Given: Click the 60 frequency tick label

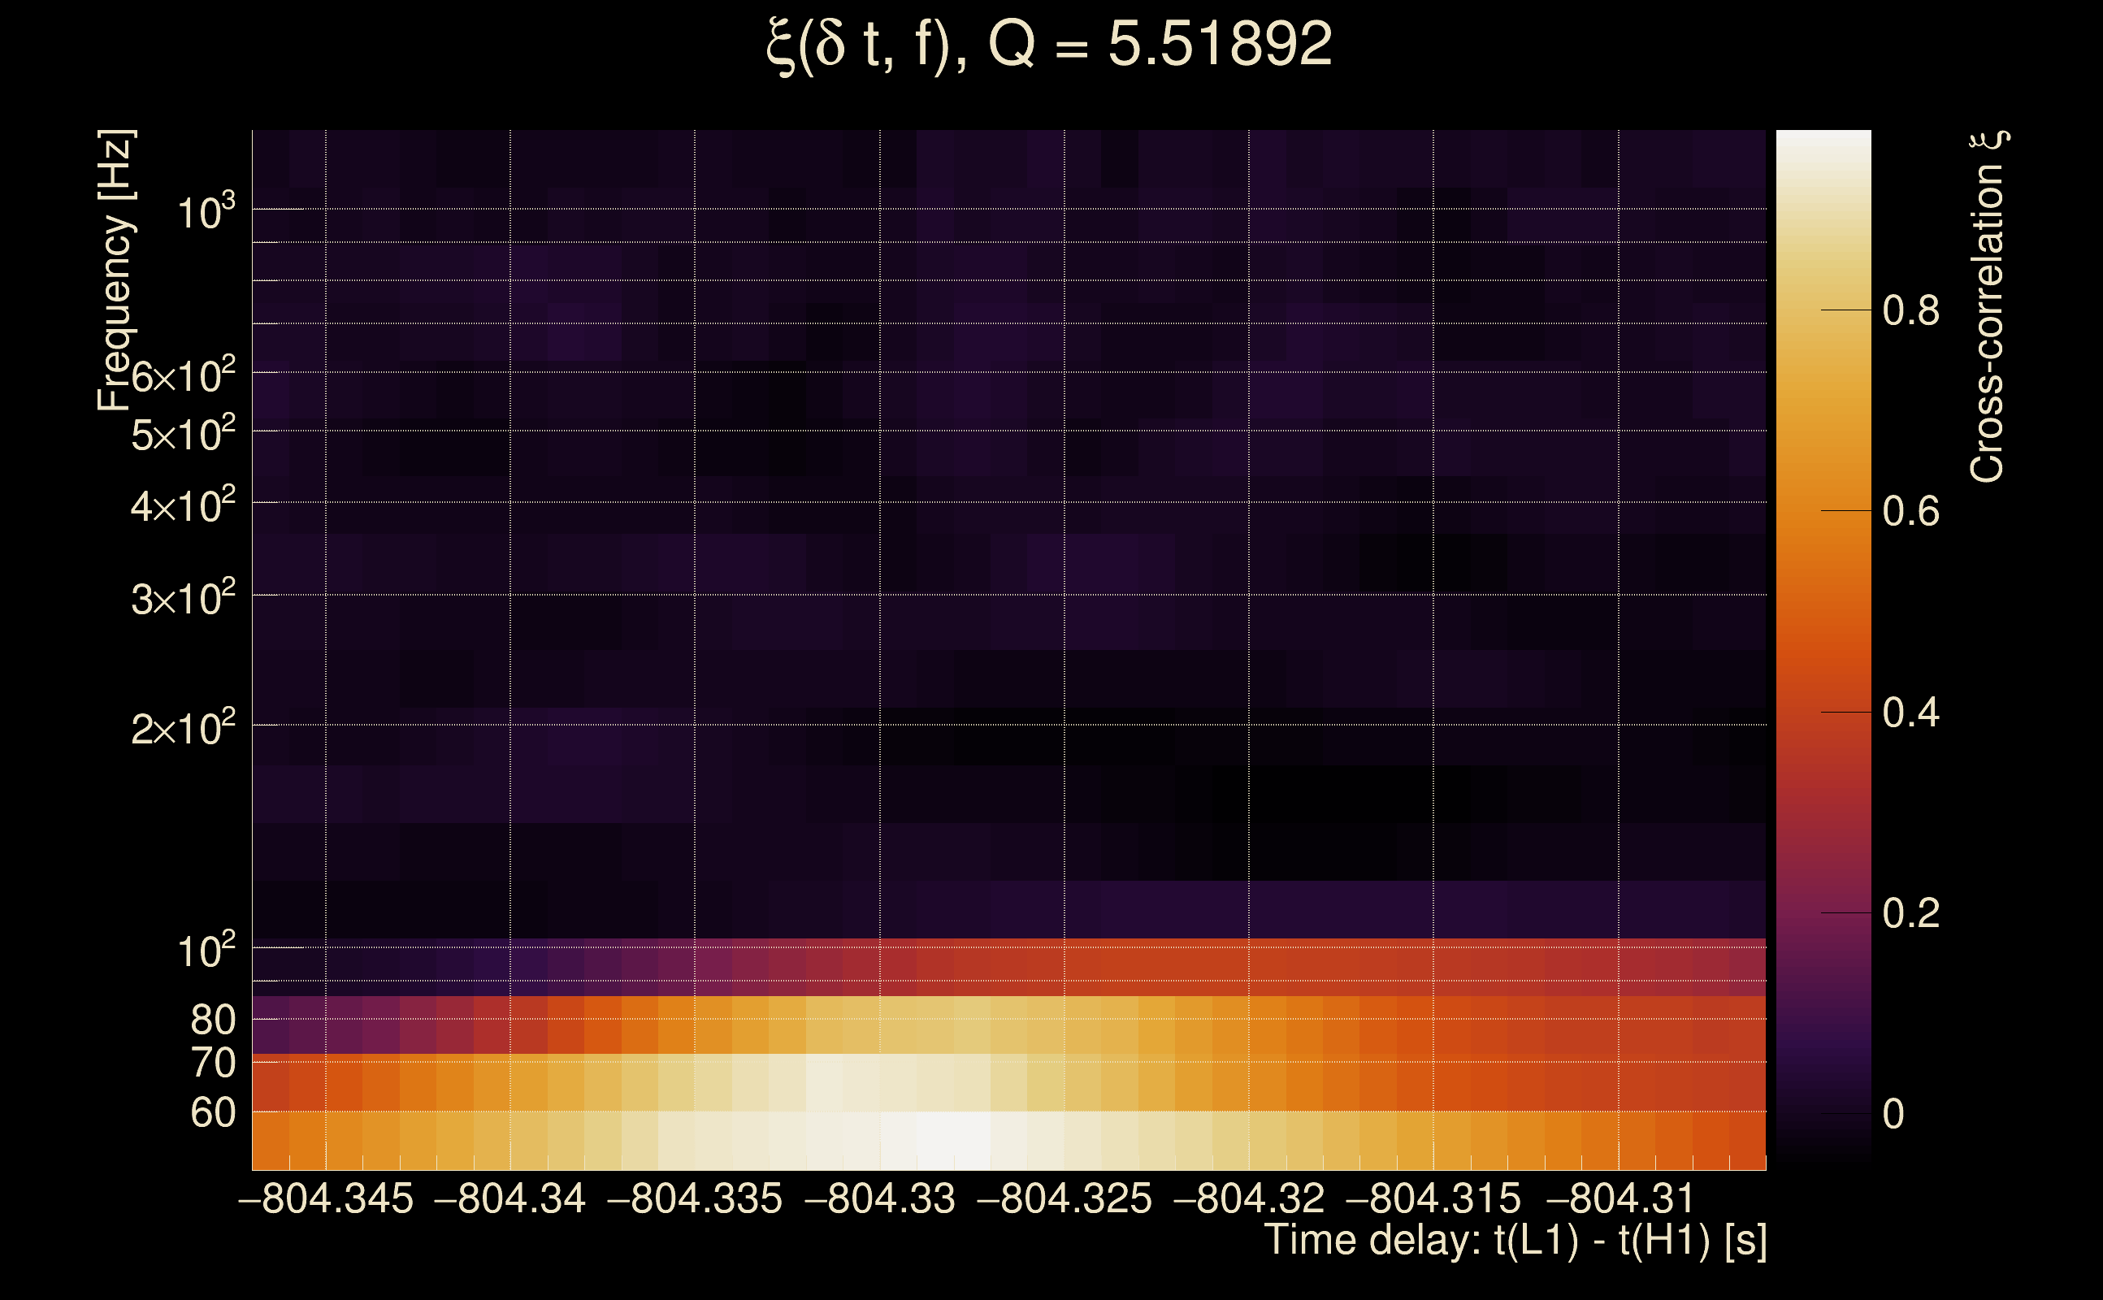Looking at the screenshot, I should tap(212, 1112).
